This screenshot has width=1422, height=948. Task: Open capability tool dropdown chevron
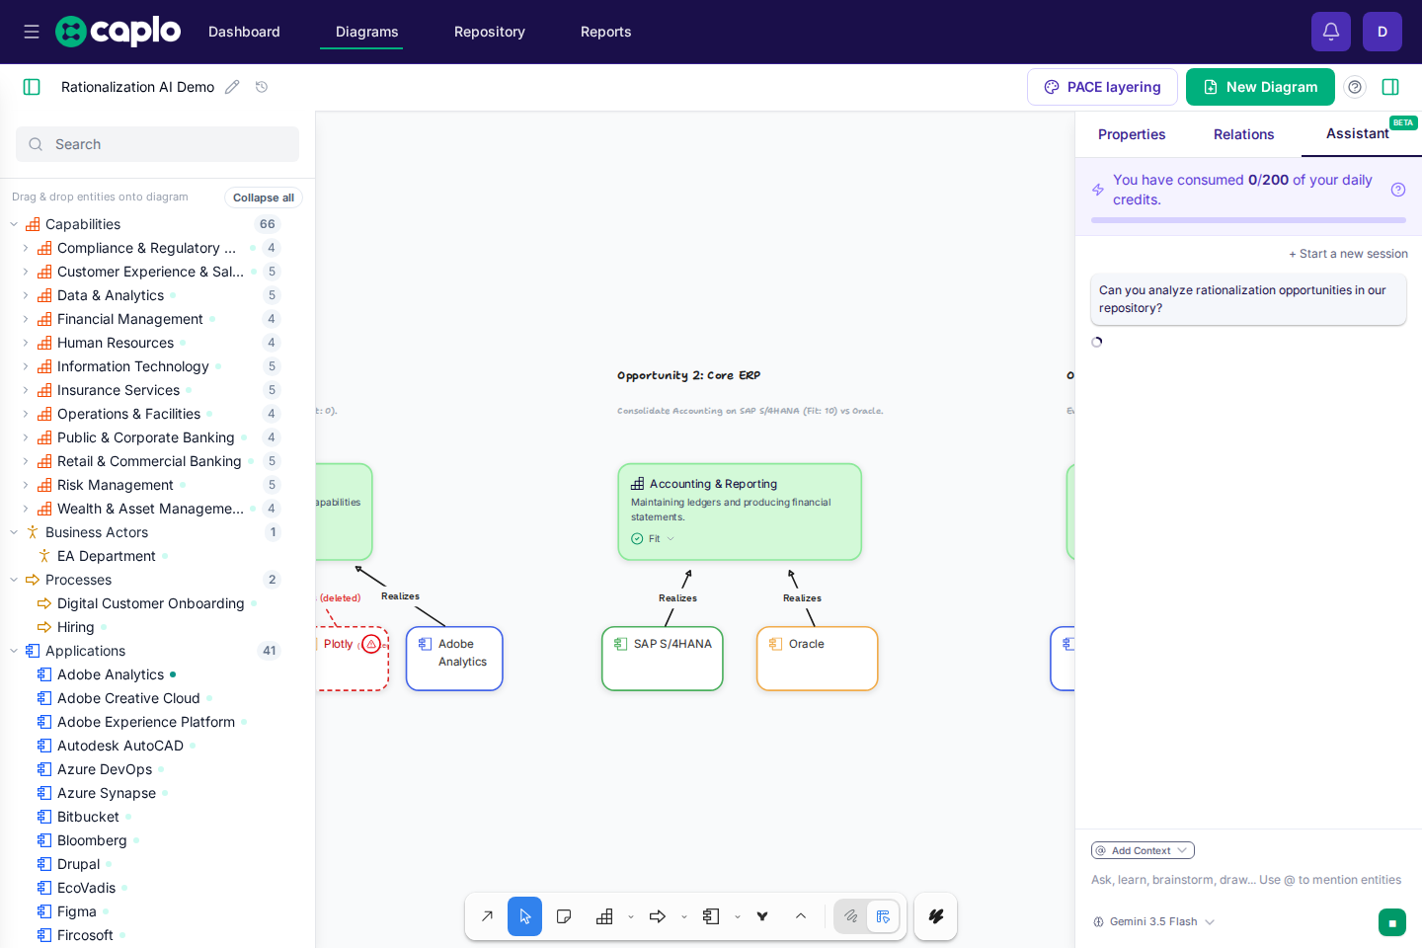[x=631, y=917]
